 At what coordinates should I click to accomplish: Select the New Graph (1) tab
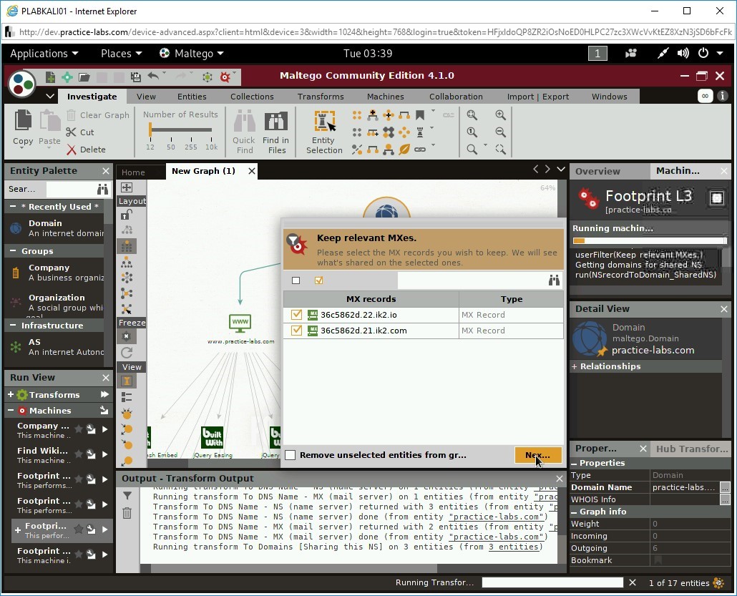click(205, 171)
